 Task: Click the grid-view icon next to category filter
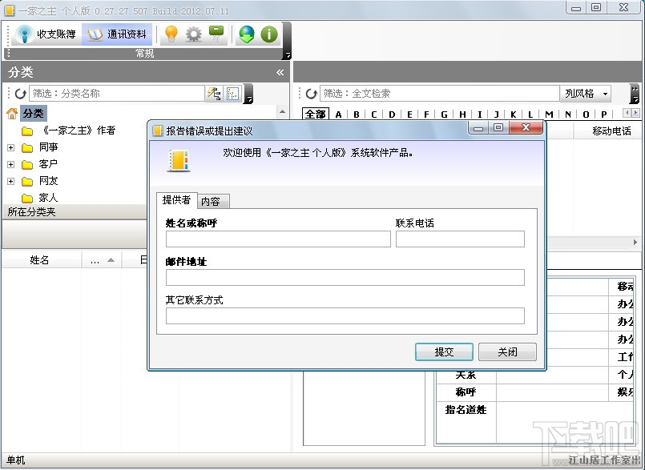231,92
